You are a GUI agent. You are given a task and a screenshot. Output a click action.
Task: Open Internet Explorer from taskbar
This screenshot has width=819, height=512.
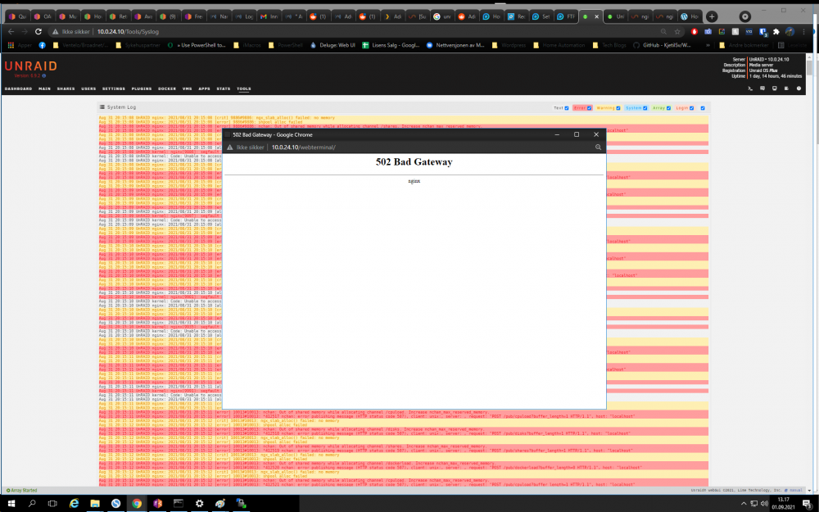(75, 504)
